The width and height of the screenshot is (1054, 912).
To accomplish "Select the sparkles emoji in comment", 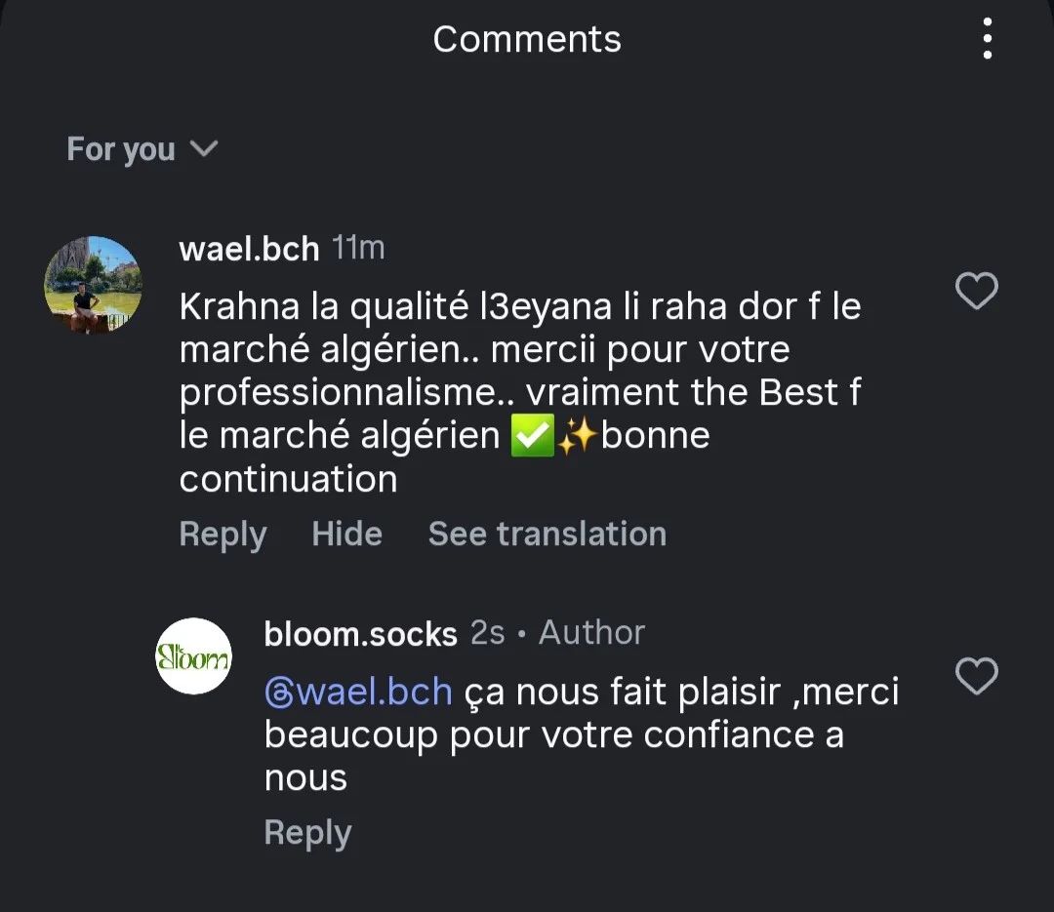I will (x=578, y=435).
